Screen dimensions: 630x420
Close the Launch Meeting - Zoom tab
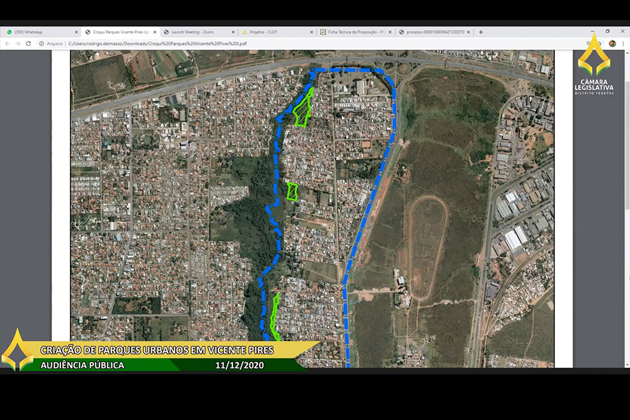click(233, 31)
